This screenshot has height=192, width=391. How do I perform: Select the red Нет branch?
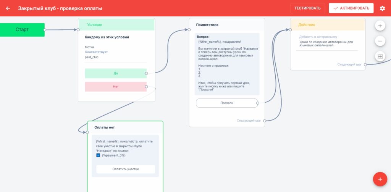point(116,87)
